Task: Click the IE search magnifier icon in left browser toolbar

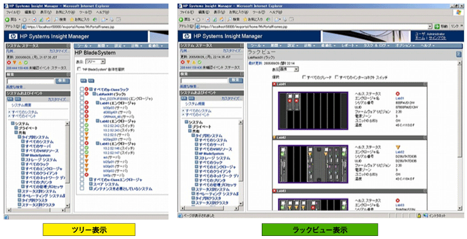Action: click(x=56, y=20)
